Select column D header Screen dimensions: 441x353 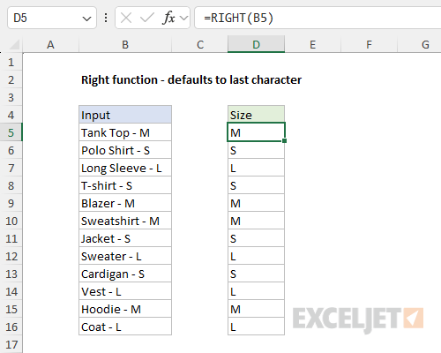[256, 45]
